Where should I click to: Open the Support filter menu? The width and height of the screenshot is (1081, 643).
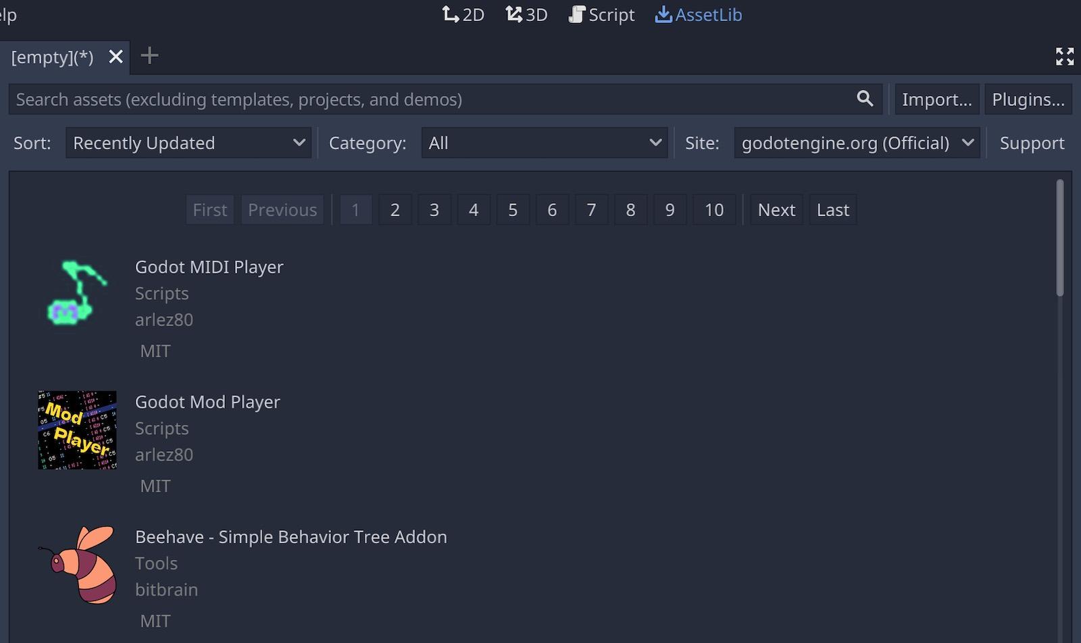click(1032, 143)
